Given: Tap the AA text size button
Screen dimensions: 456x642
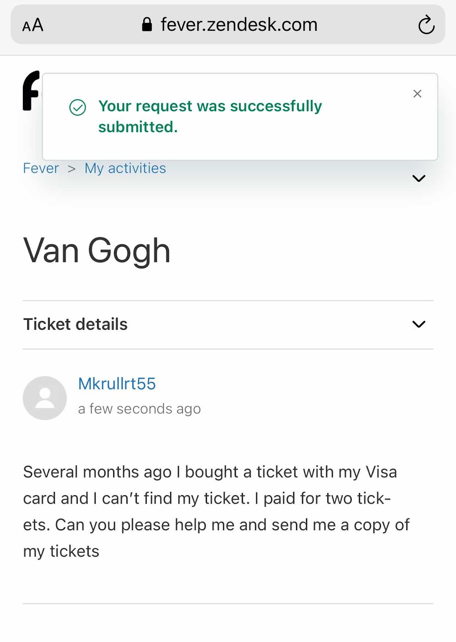Looking at the screenshot, I should (x=33, y=25).
